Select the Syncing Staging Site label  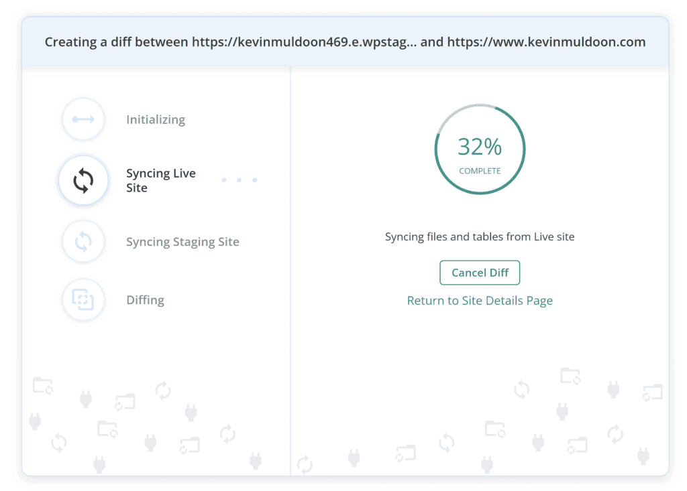point(182,242)
